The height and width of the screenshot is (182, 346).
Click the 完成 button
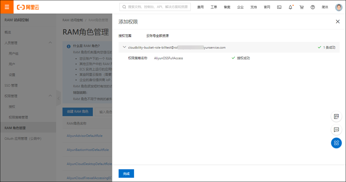point(126,174)
